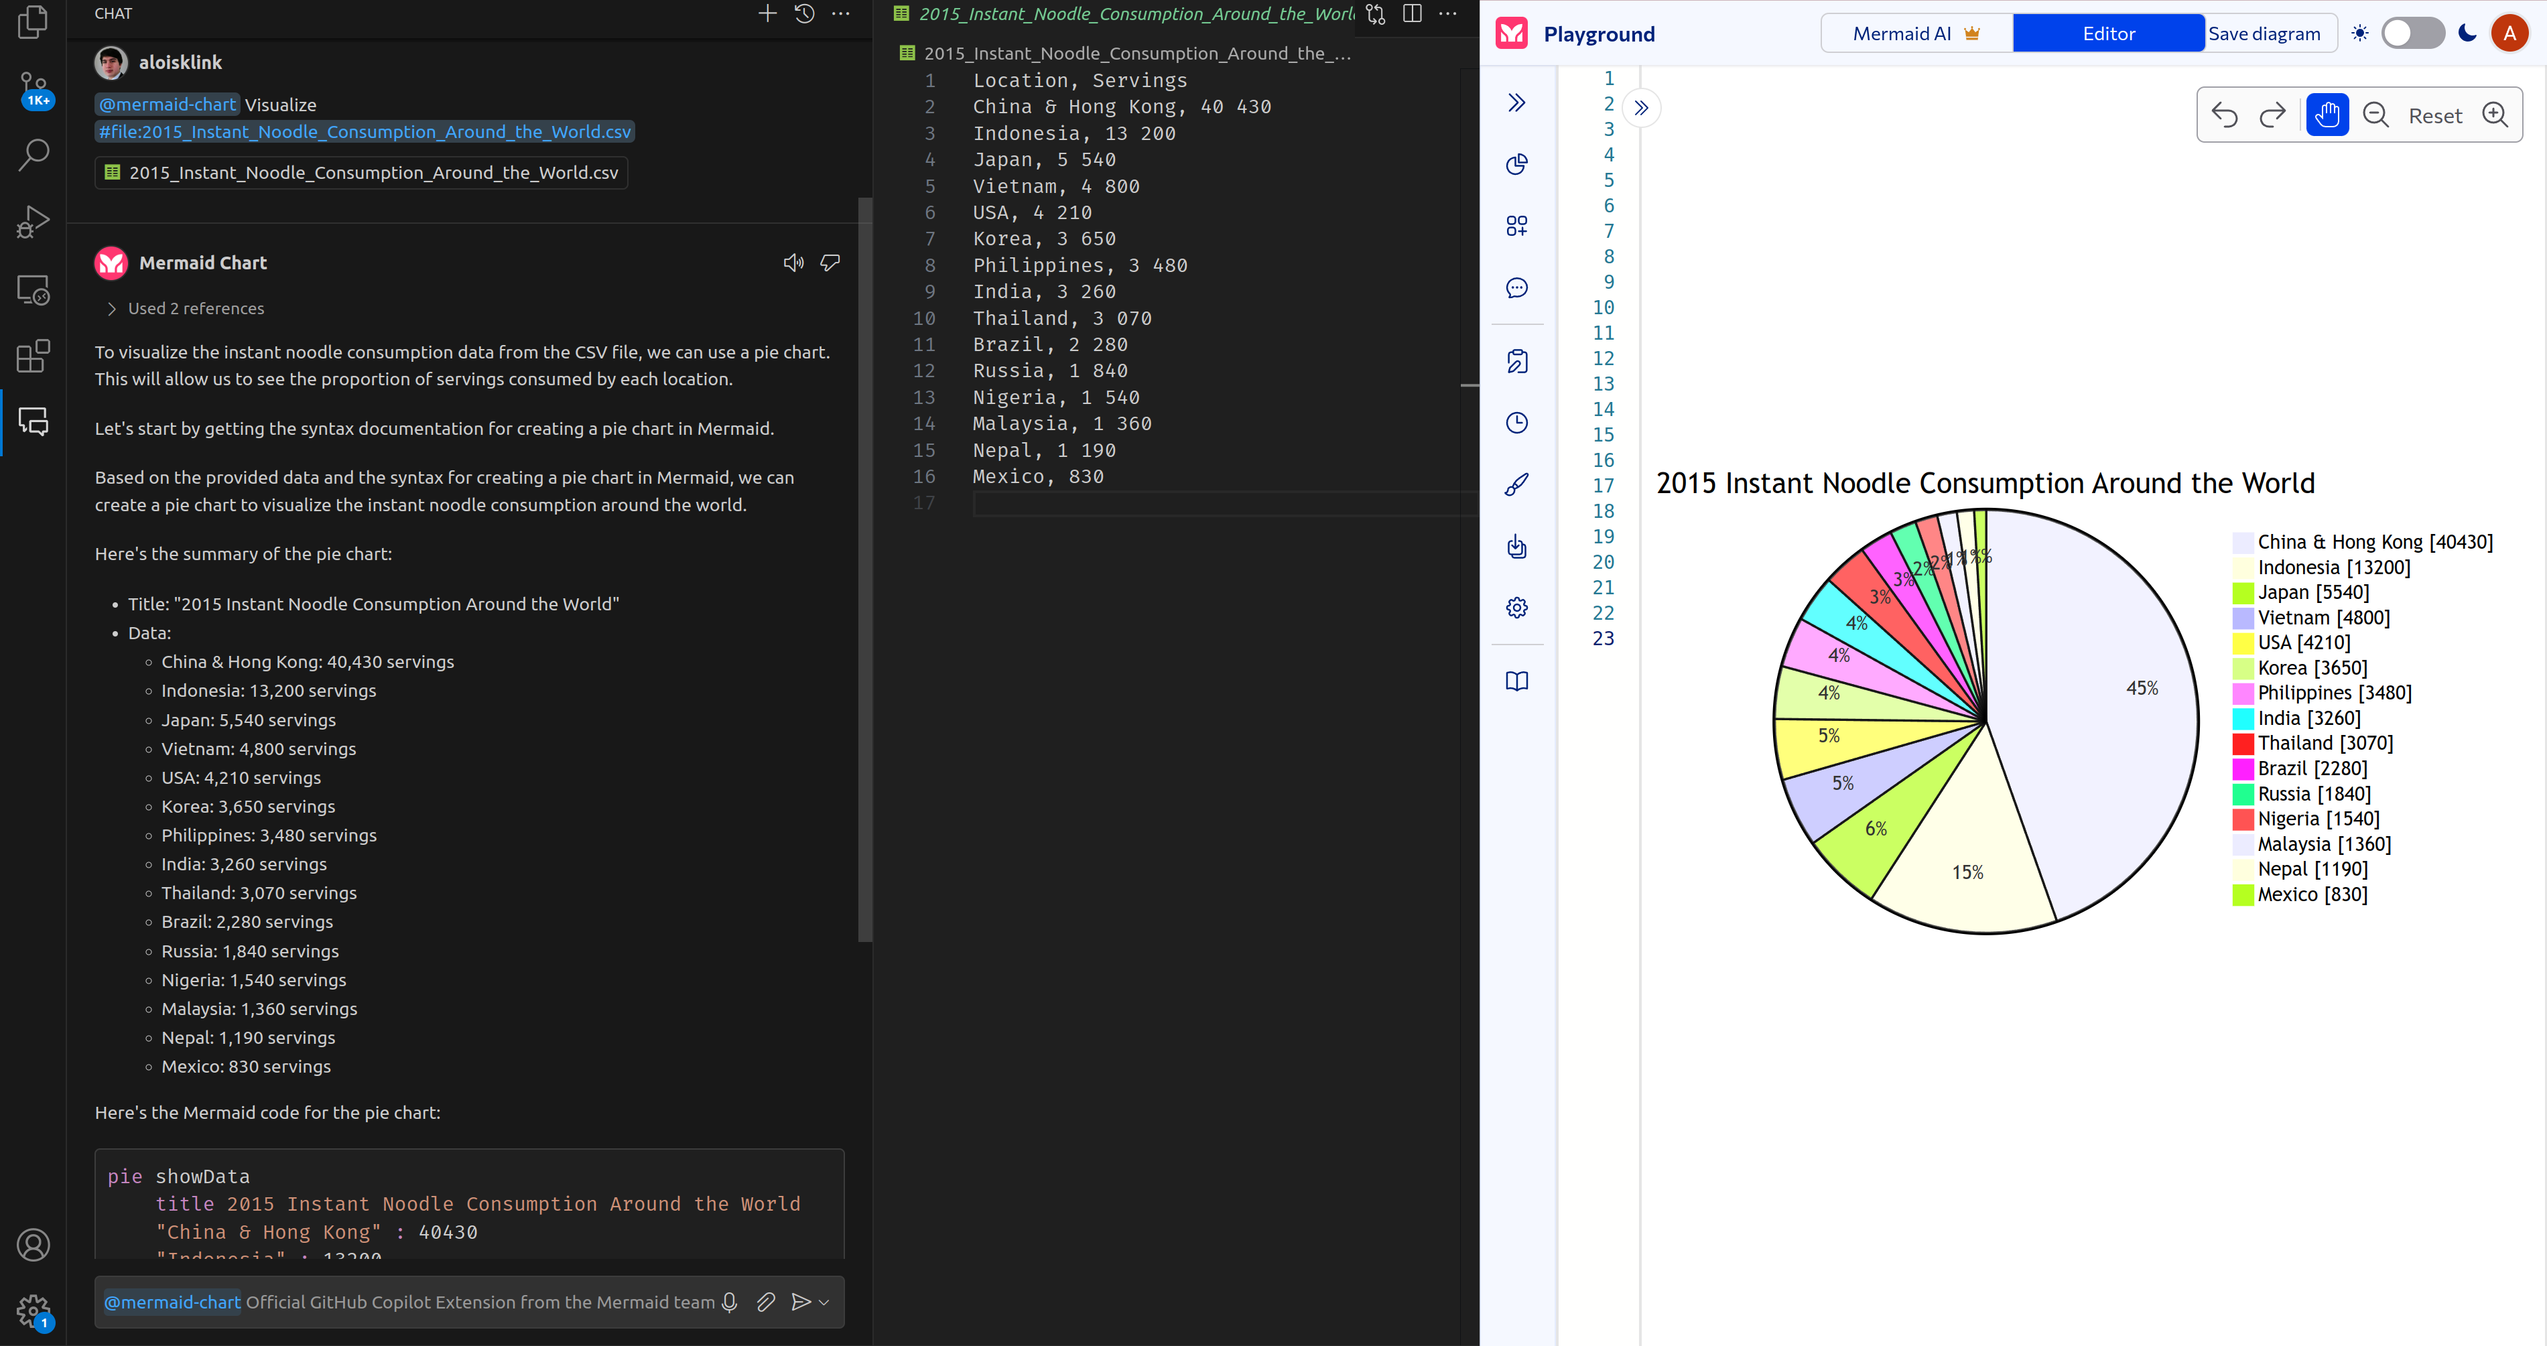Screen dimensions: 2547x1346
Task: Open Manage settings gear in activity bar
Action: click(33, 1311)
